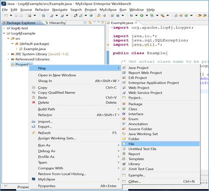The image size is (209, 191).
Task: Select Class in the New submenu
Action: (x=161, y=109)
